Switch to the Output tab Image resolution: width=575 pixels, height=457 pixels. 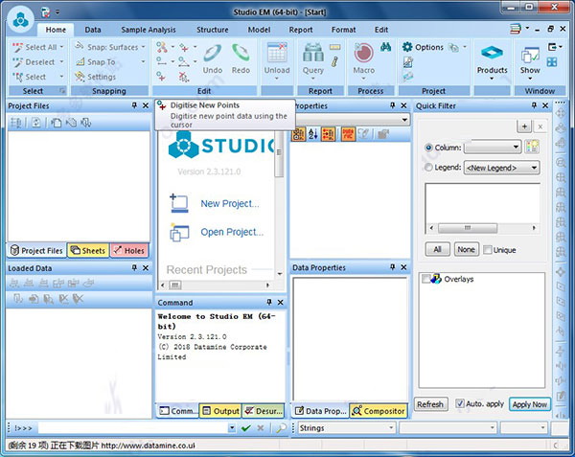[220, 411]
